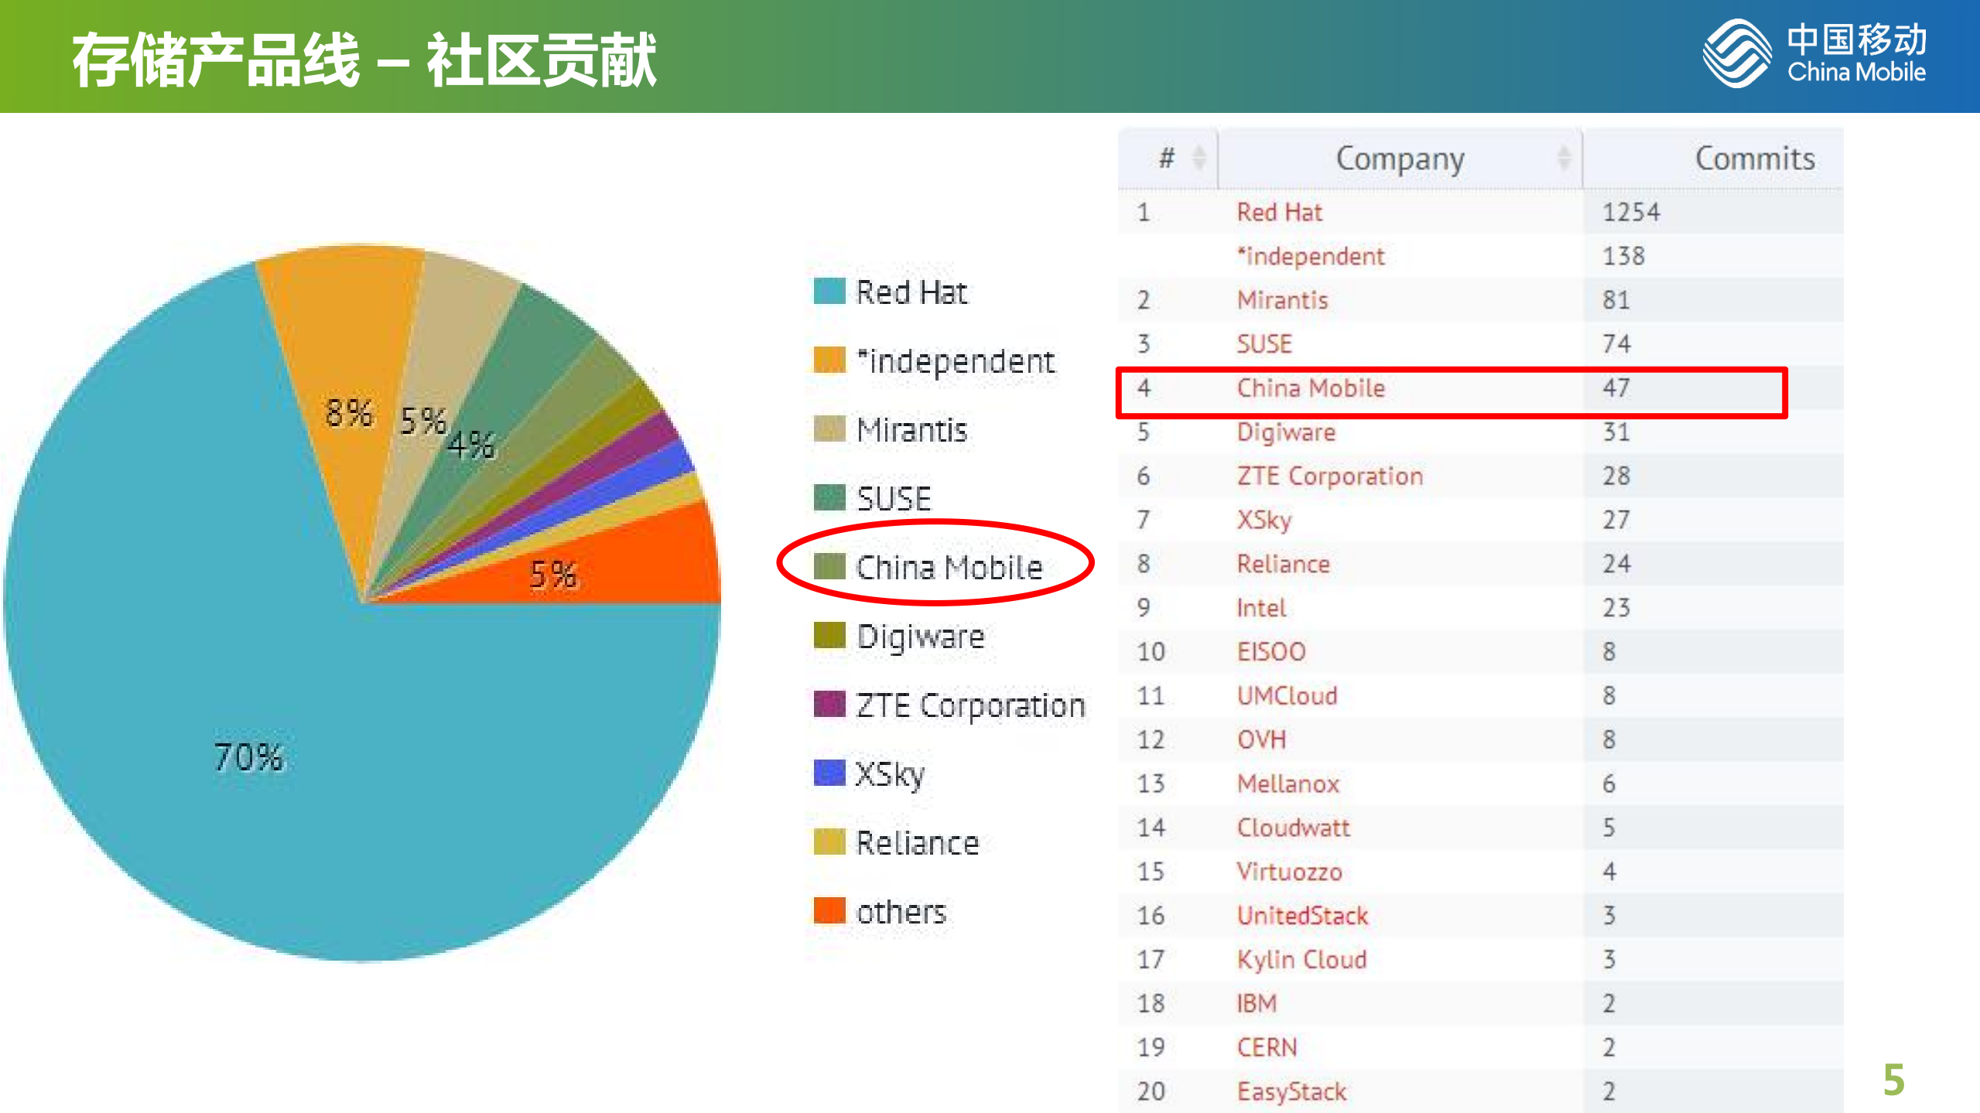
Task: Open the EasyStack company link
Action: click(x=1291, y=1091)
